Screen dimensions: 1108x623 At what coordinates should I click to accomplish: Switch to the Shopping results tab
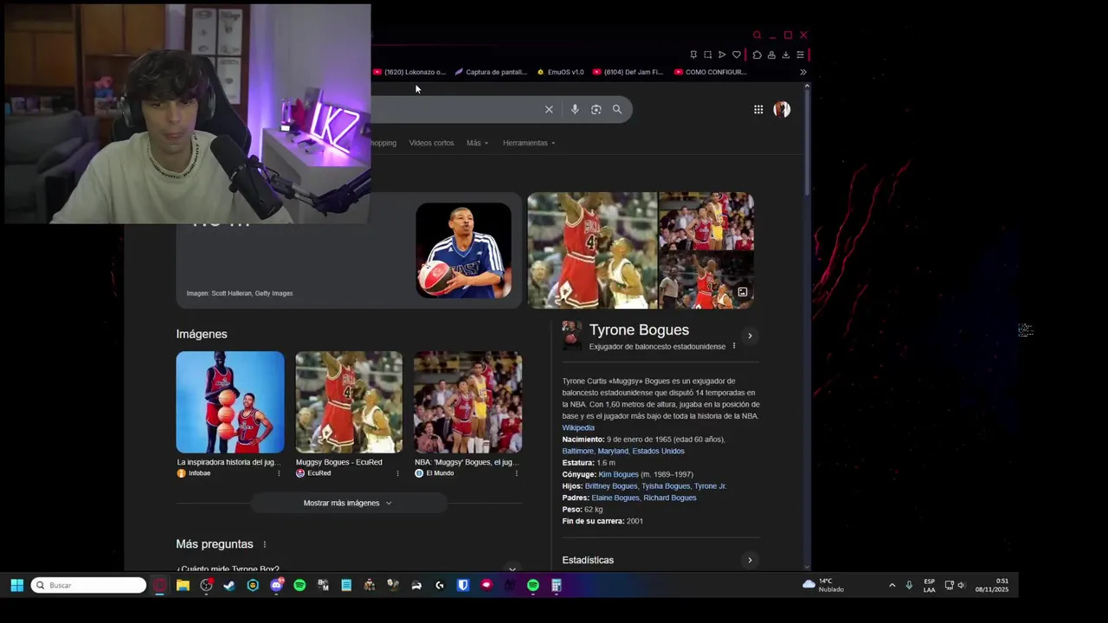[383, 143]
